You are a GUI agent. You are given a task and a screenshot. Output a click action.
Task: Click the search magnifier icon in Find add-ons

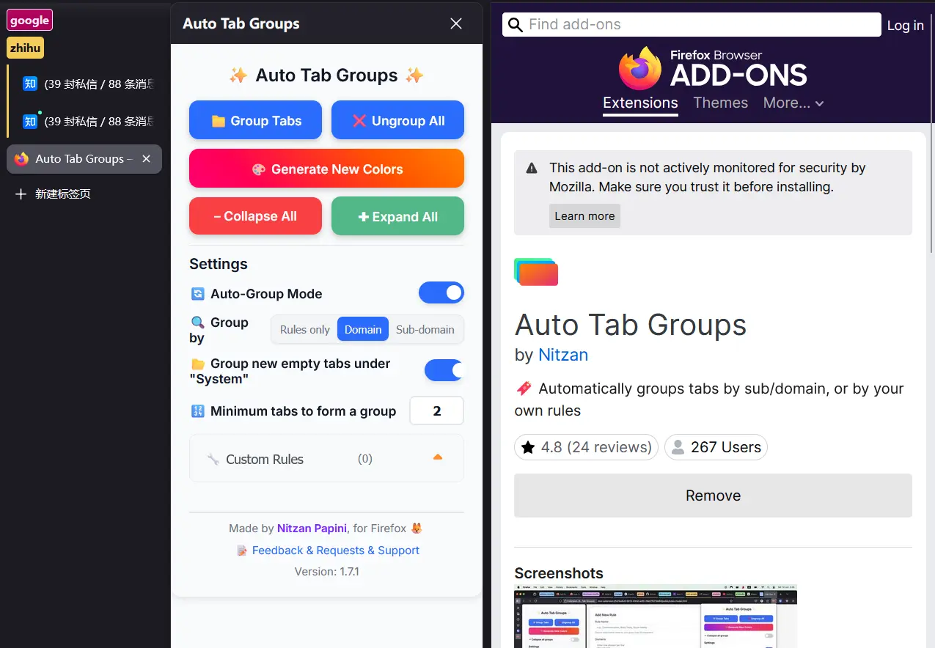(516, 24)
